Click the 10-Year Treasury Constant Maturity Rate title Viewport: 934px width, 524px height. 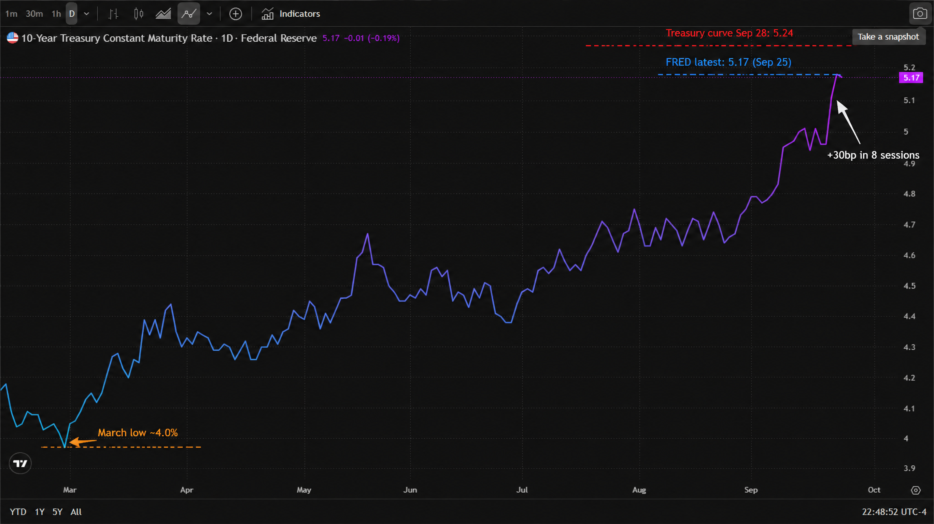click(117, 38)
